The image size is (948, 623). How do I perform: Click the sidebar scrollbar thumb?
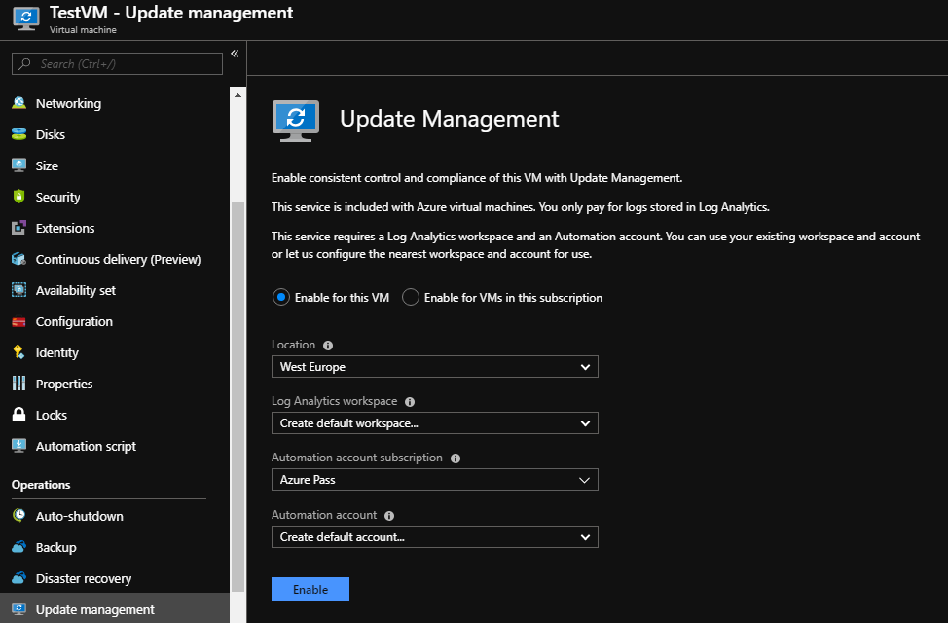pyautogui.click(x=238, y=397)
